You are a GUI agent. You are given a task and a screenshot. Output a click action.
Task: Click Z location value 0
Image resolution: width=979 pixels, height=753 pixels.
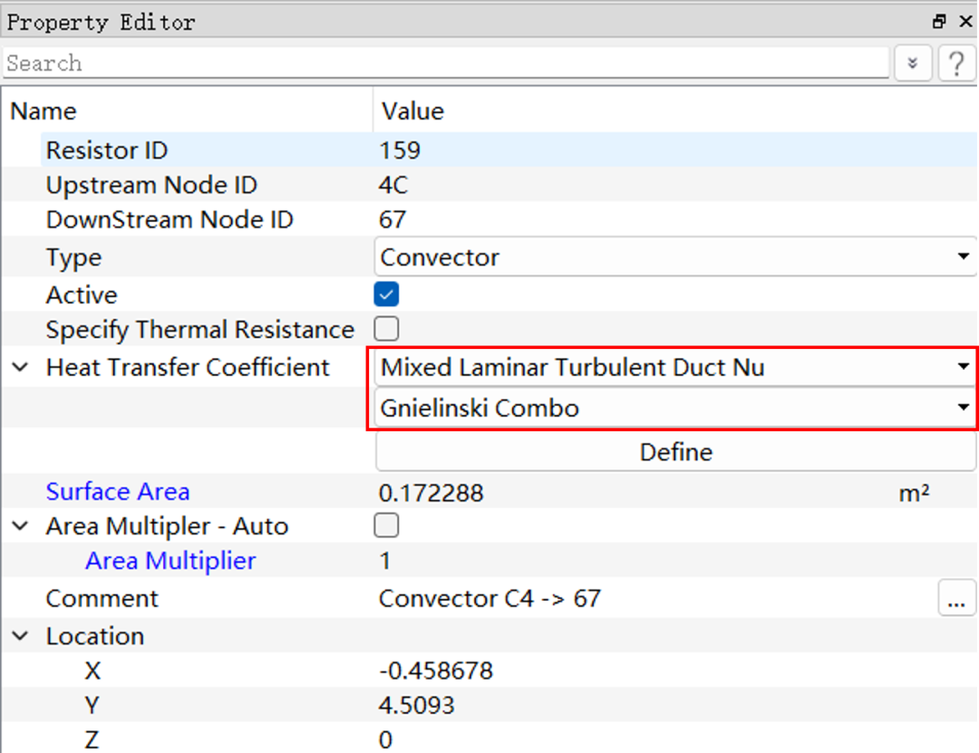click(385, 740)
